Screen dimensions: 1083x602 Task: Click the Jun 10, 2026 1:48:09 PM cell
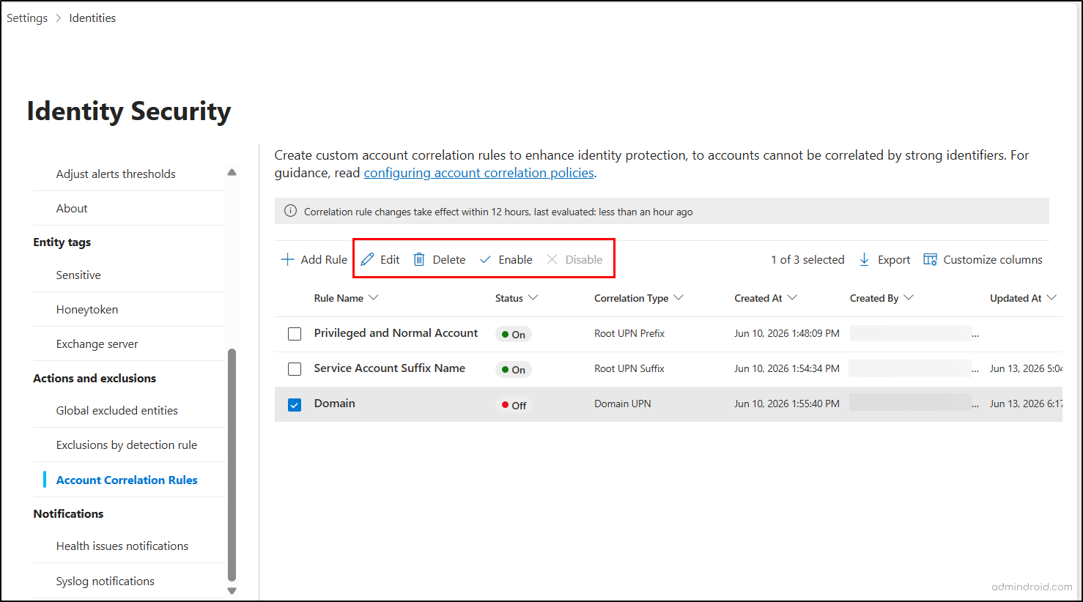pyautogui.click(x=787, y=333)
